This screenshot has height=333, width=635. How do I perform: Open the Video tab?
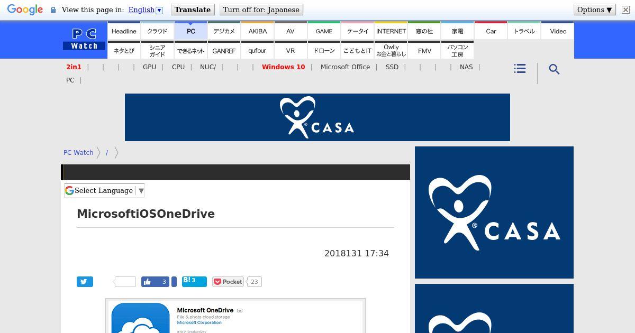point(558,31)
